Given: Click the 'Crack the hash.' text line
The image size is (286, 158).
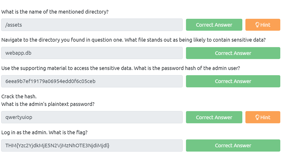Looking at the screenshot, I should 19,97.
